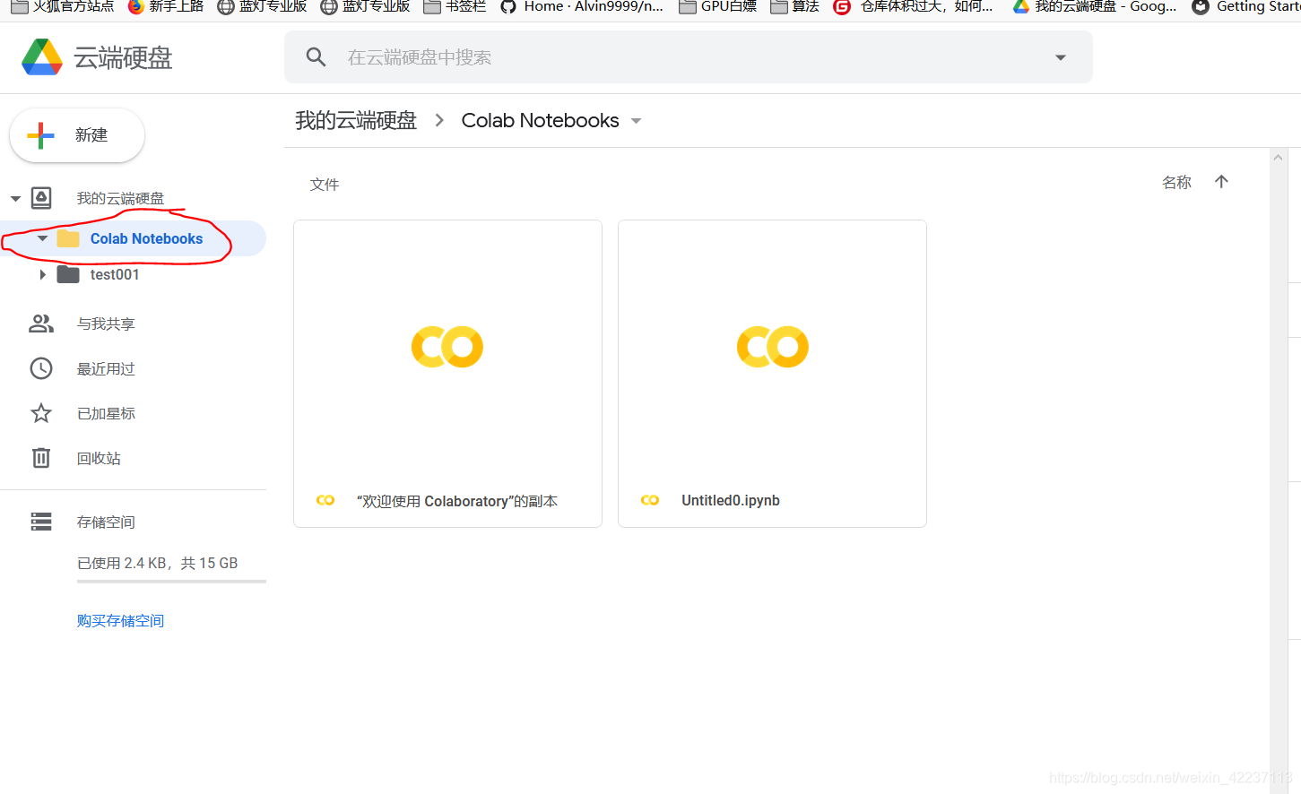Open 已加星标 section
The image size is (1301, 794).
pos(106,413)
